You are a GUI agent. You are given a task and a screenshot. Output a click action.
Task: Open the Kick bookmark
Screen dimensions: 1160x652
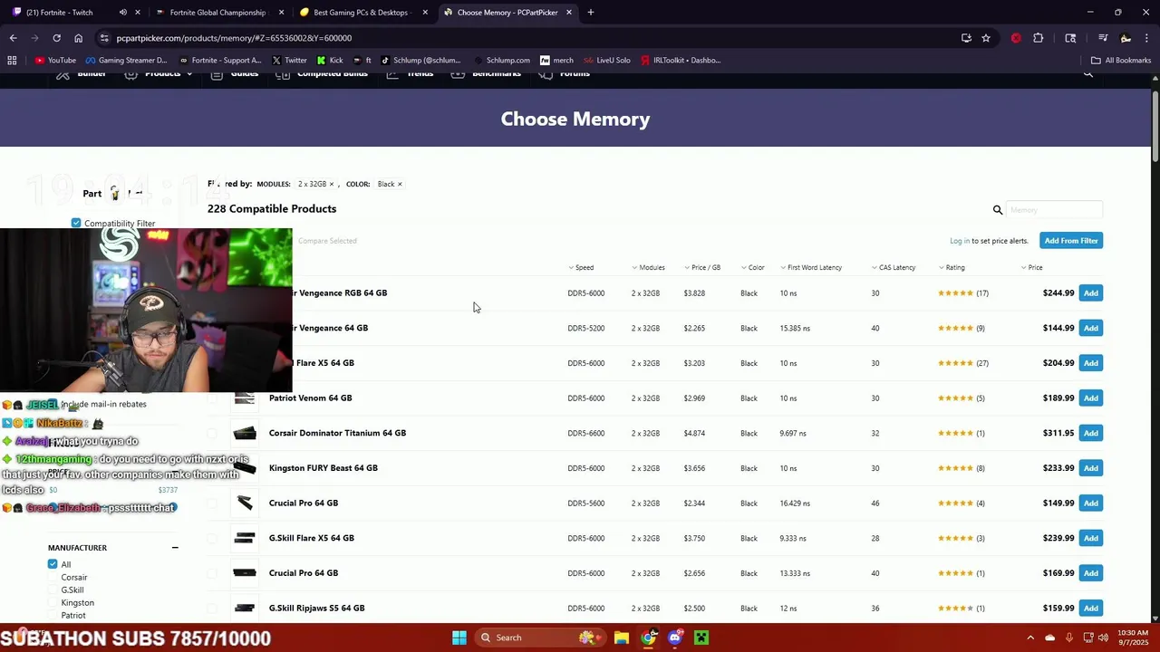click(330, 61)
